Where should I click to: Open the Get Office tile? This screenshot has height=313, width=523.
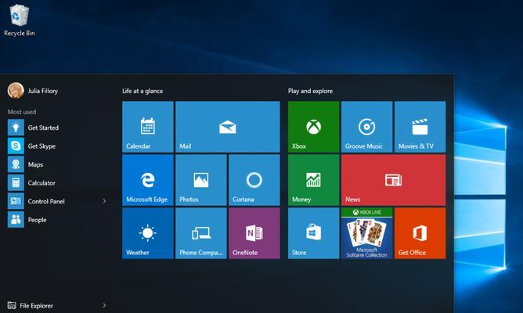420,233
